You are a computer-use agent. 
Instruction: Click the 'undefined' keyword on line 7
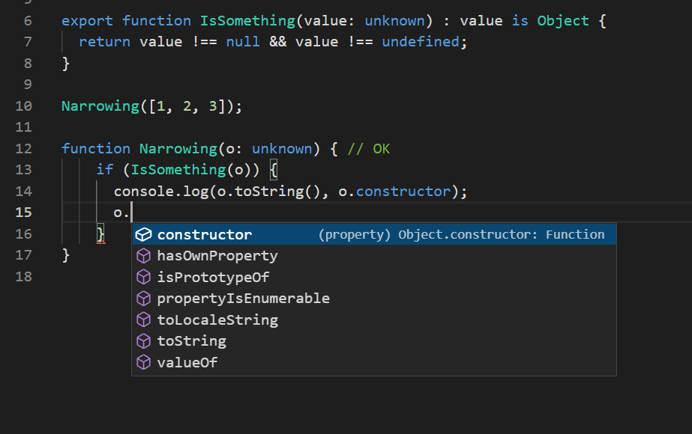(x=421, y=42)
